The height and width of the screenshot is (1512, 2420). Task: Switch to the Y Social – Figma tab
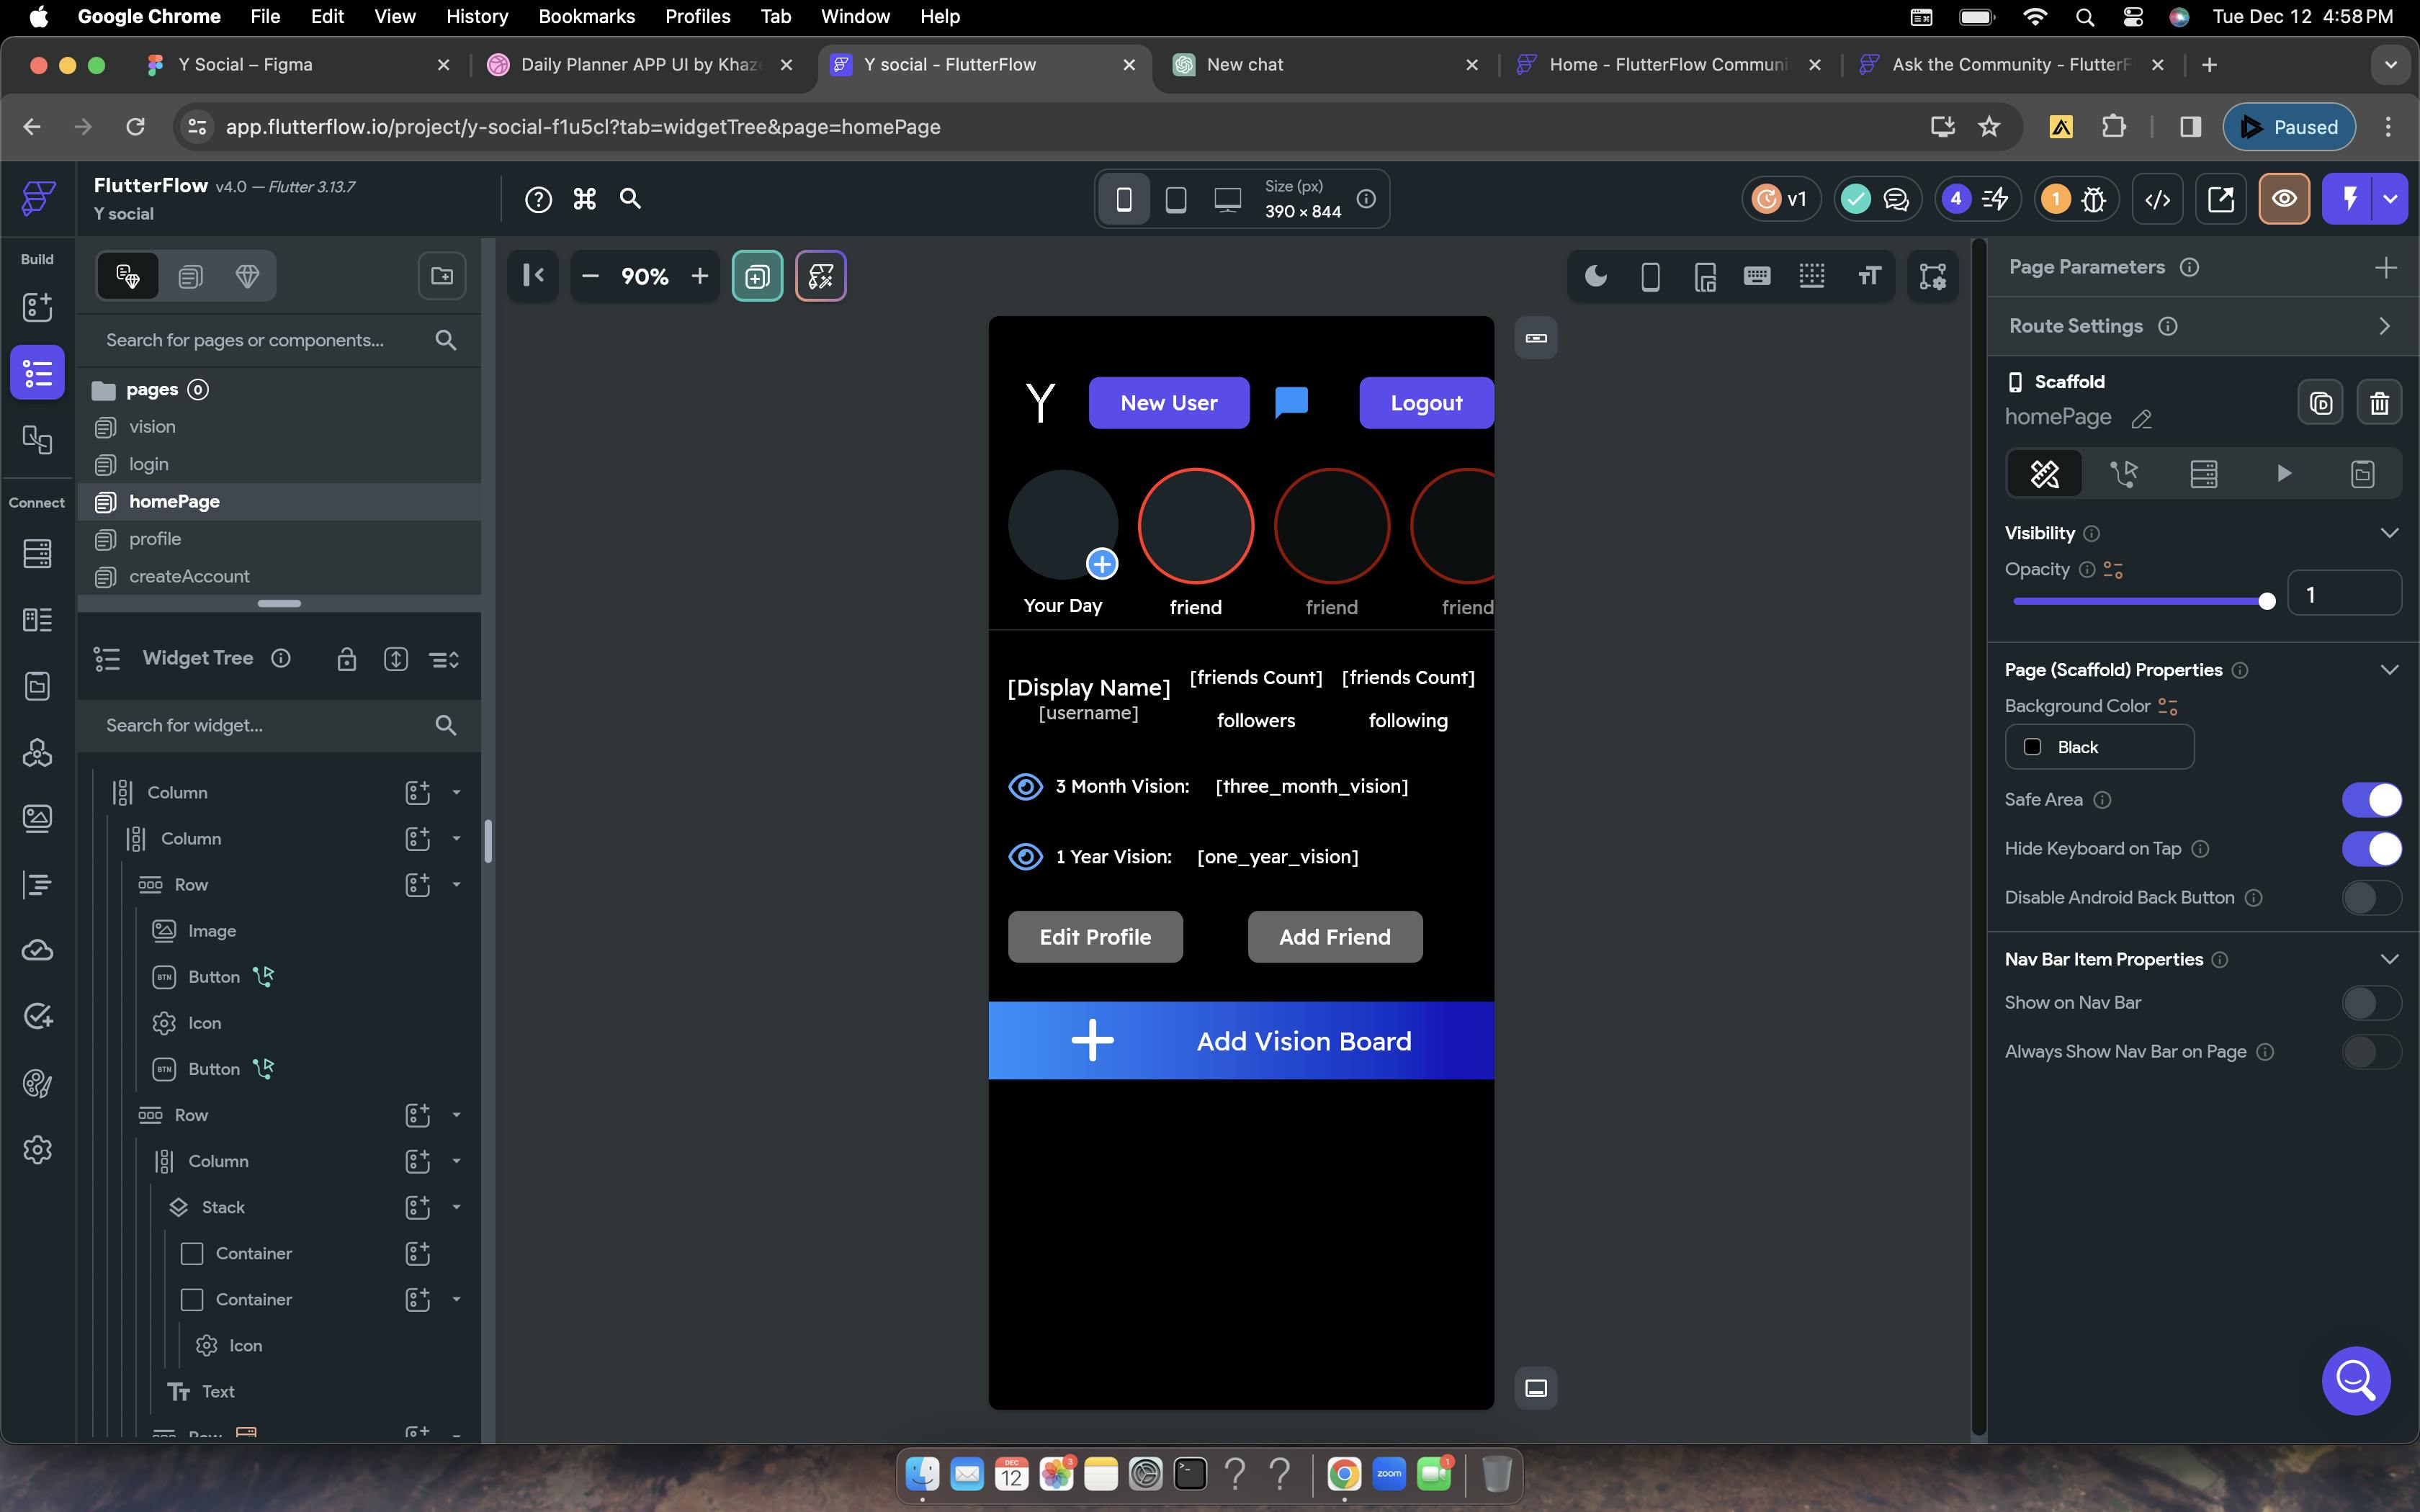pos(245,64)
